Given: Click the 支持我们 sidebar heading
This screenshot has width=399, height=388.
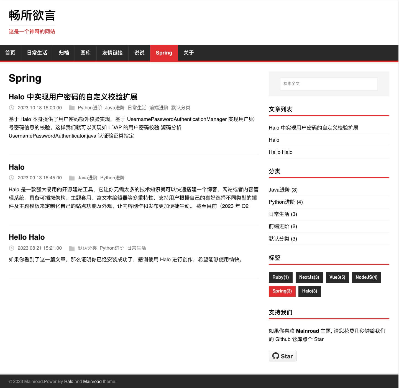Looking at the screenshot, I should (280, 312).
